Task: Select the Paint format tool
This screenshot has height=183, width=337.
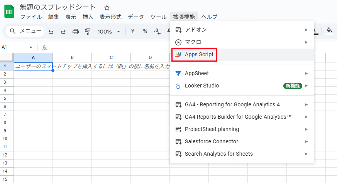Action: (x=88, y=32)
